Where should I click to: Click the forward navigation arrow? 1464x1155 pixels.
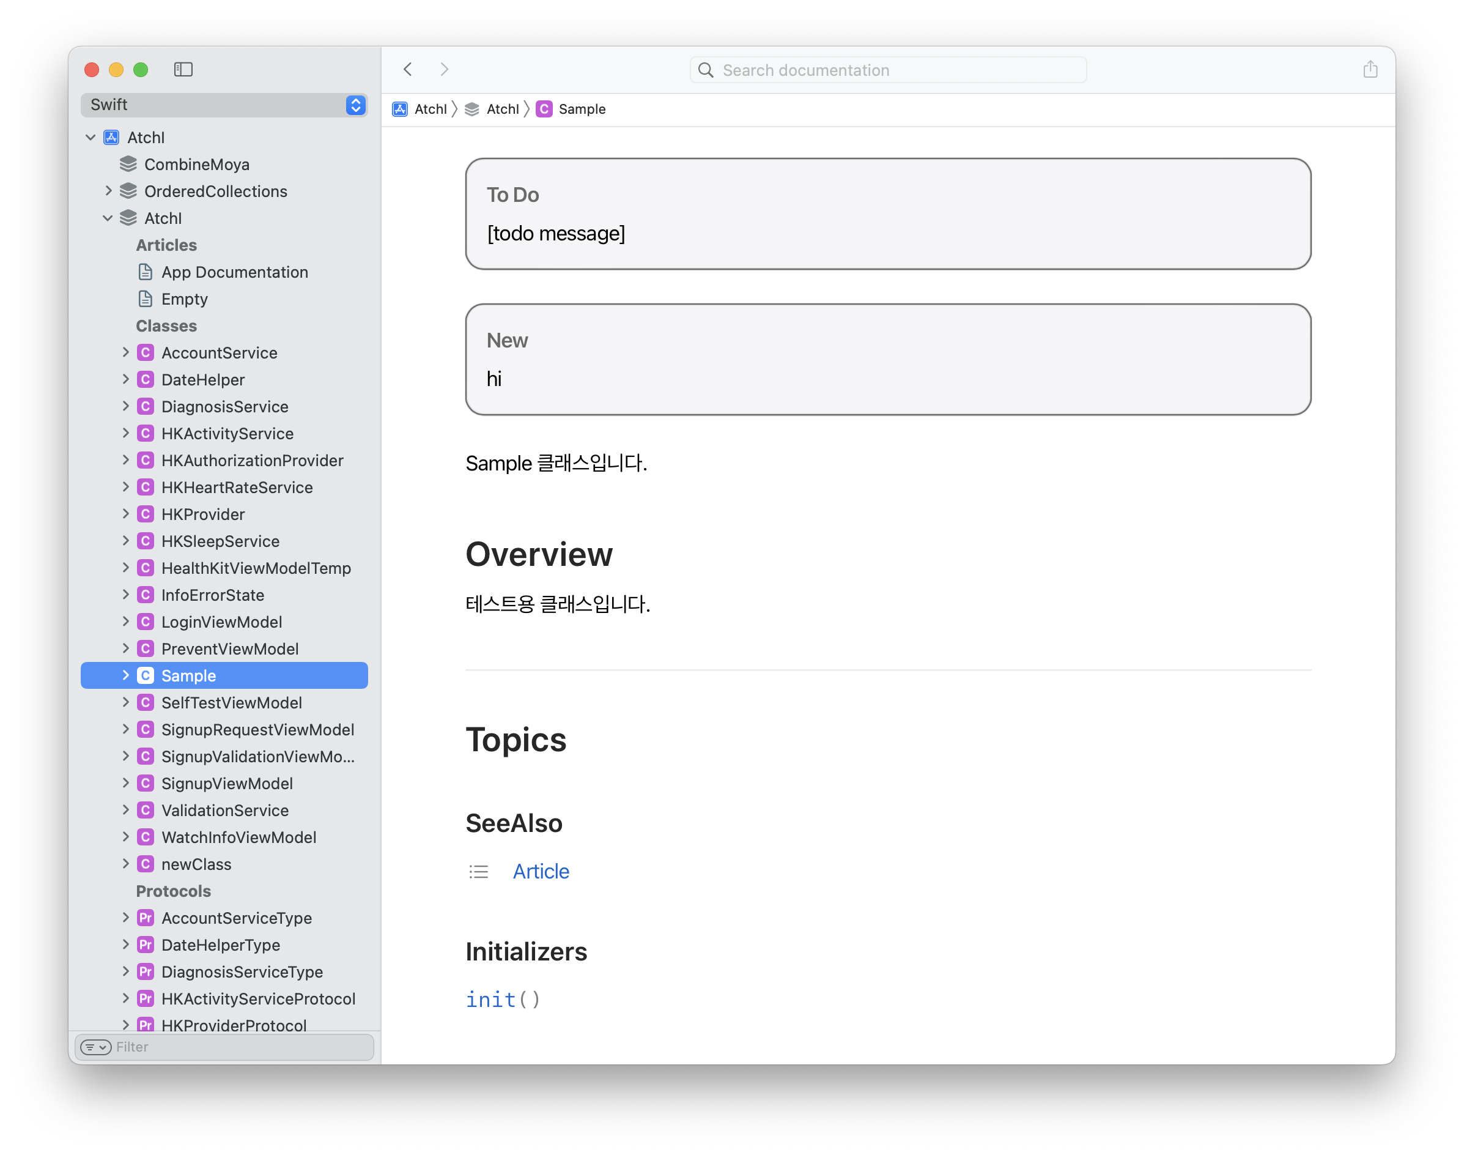[444, 70]
